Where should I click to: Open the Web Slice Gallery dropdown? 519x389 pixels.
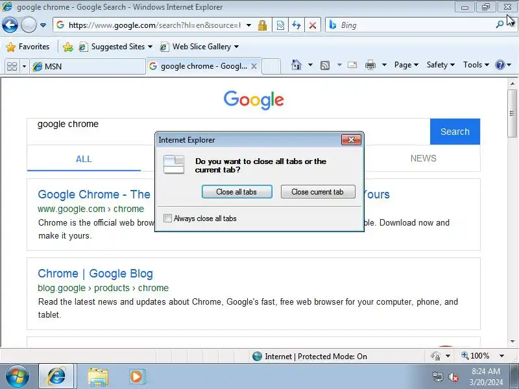tap(199, 47)
